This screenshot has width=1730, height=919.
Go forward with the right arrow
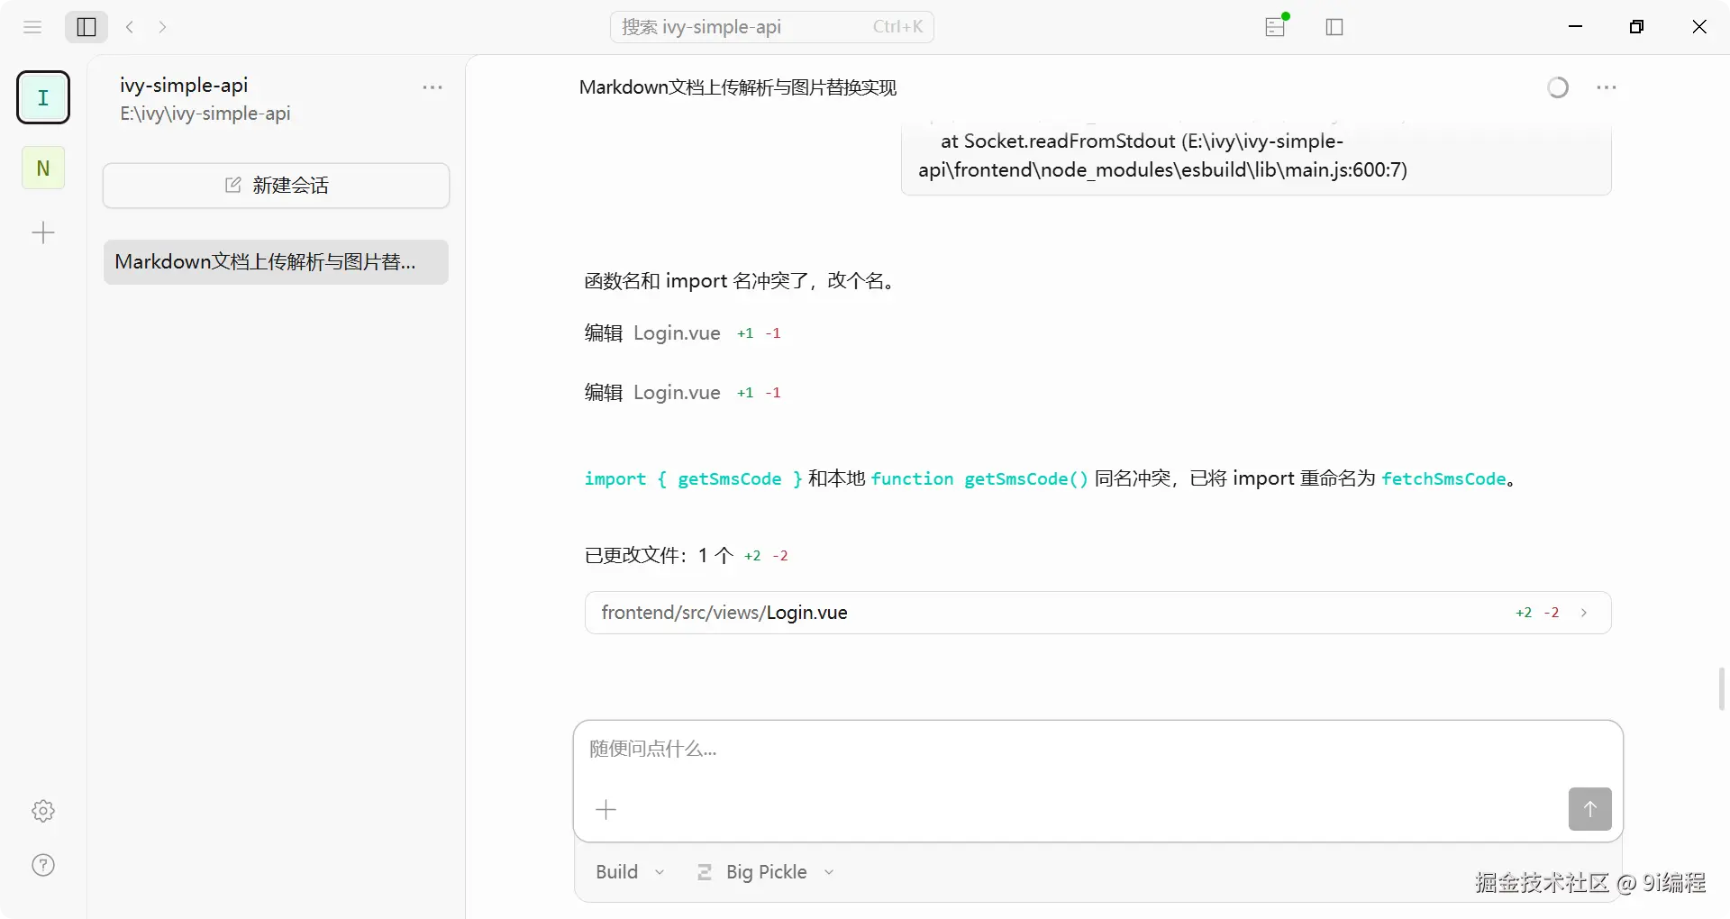162,27
